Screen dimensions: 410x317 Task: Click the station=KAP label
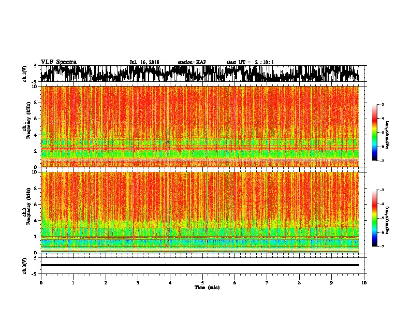point(192,62)
